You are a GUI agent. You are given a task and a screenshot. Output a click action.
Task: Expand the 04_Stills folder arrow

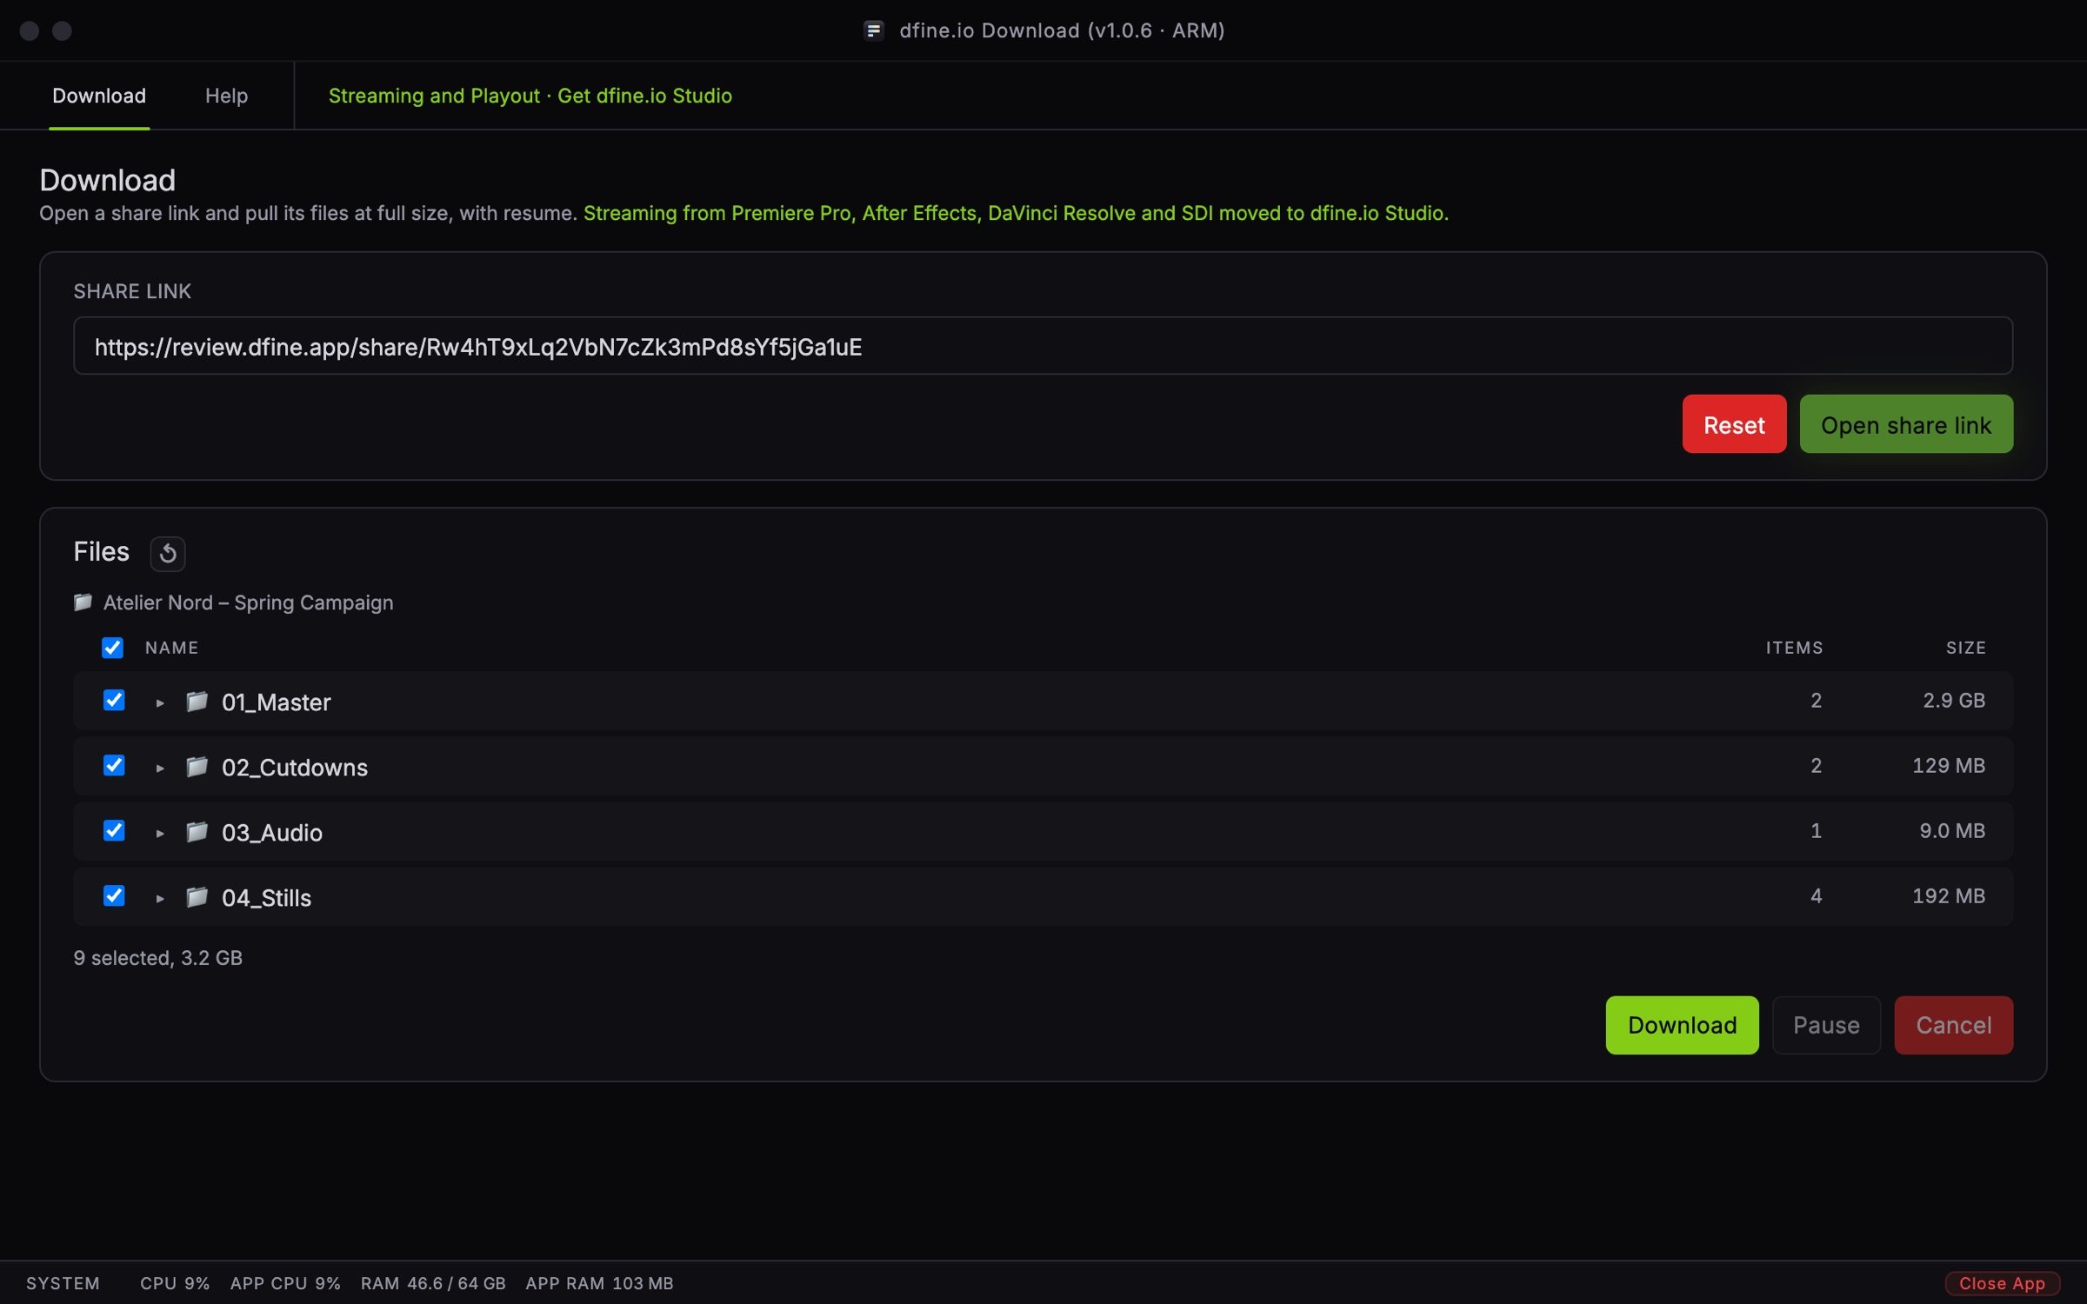(x=160, y=898)
